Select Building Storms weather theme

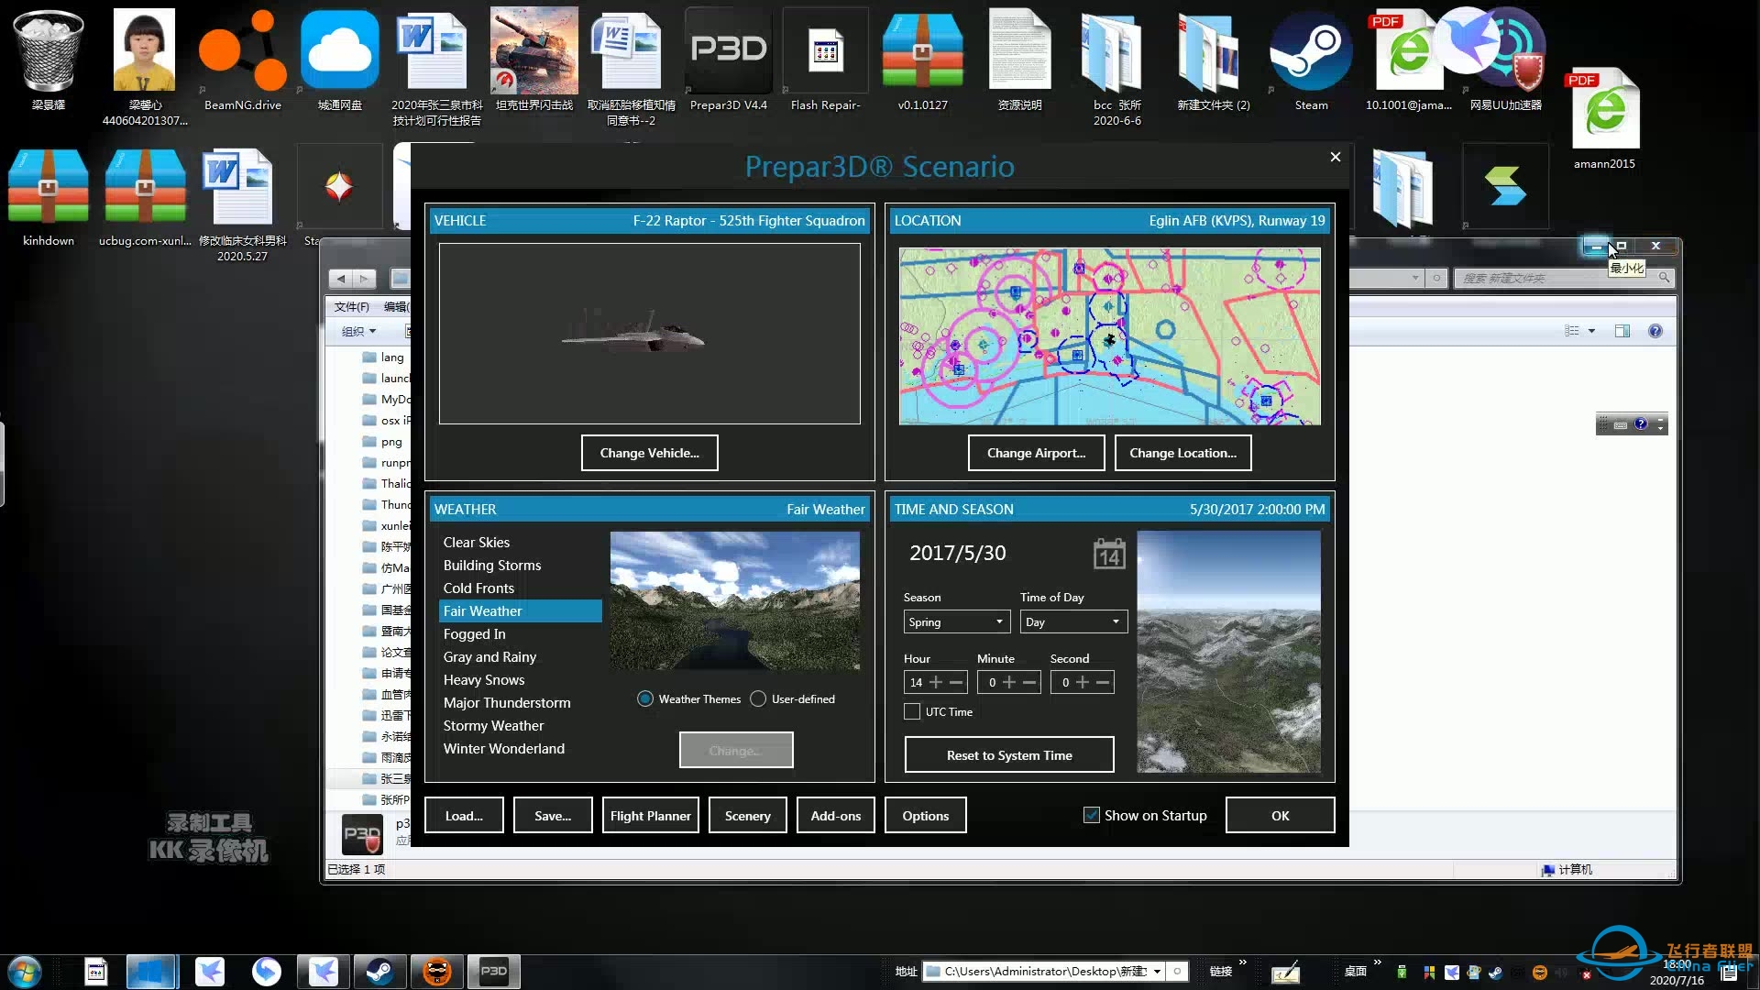coord(492,565)
